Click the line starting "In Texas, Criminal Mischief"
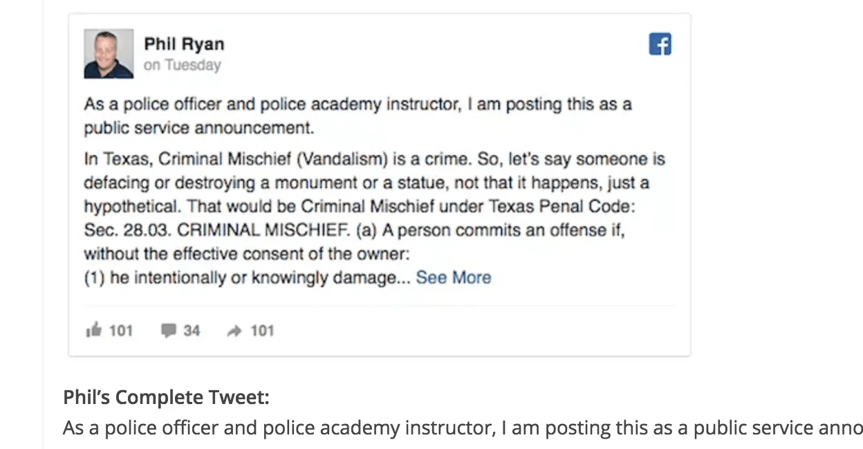The image size is (863, 449). click(x=374, y=160)
